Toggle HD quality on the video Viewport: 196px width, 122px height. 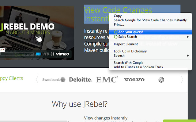(x=46, y=54)
